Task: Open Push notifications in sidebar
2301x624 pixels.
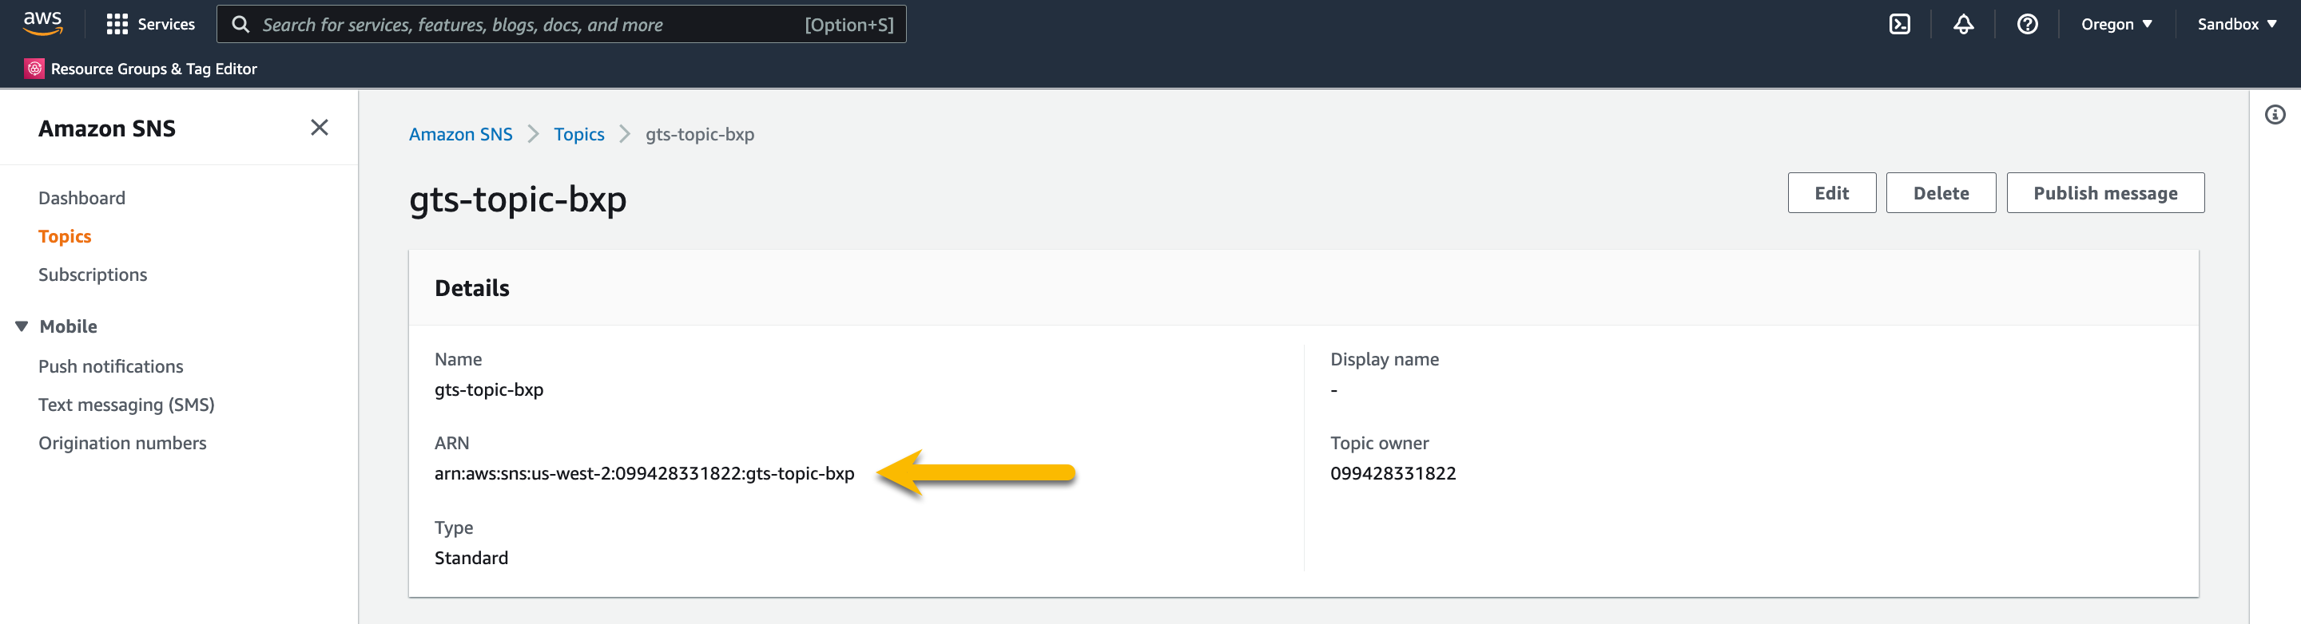Action: pyautogui.click(x=111, y=366)
